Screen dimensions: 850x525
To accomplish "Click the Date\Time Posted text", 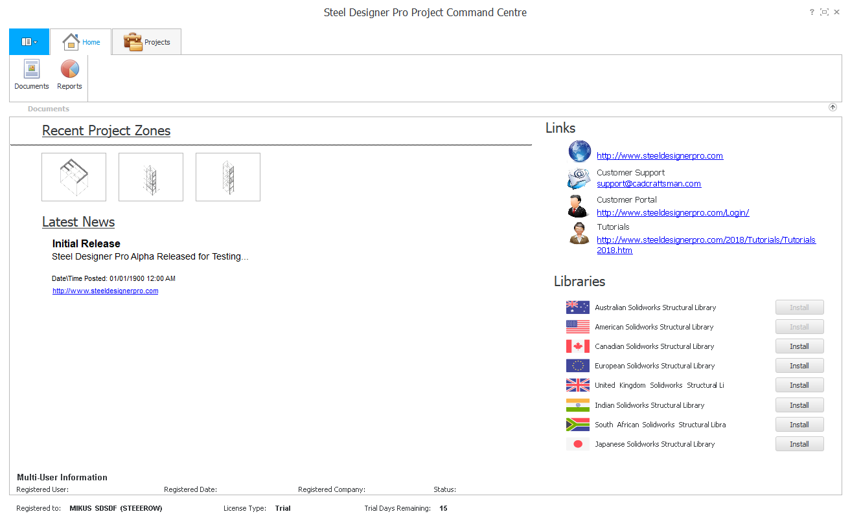I will tap(113, 279).
